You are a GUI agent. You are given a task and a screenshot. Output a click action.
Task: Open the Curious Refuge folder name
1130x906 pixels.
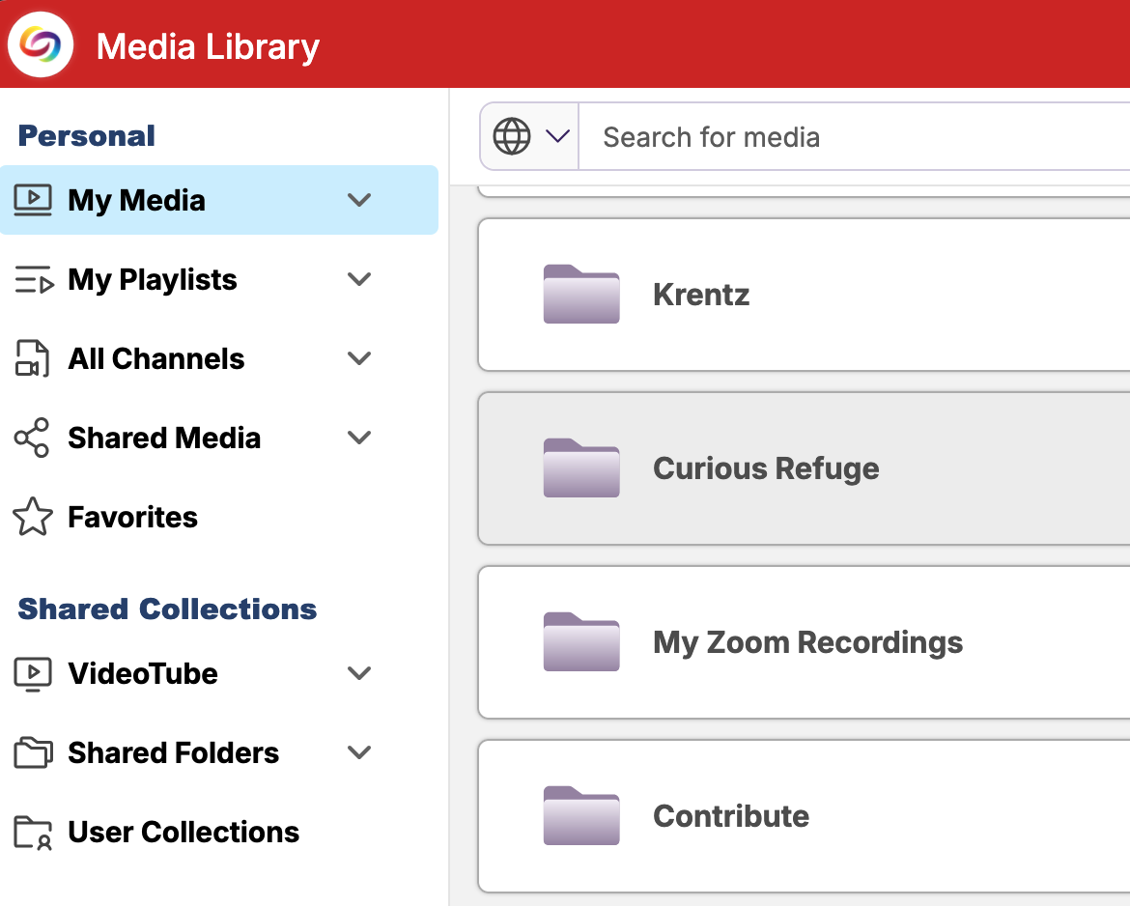click(766, 468)
